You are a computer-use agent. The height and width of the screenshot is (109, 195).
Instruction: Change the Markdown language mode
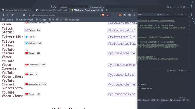[x=164, y=100]
